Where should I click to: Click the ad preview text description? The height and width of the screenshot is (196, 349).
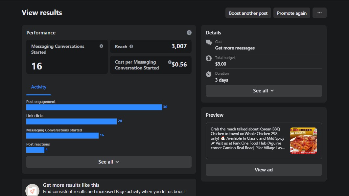(248, 139)
